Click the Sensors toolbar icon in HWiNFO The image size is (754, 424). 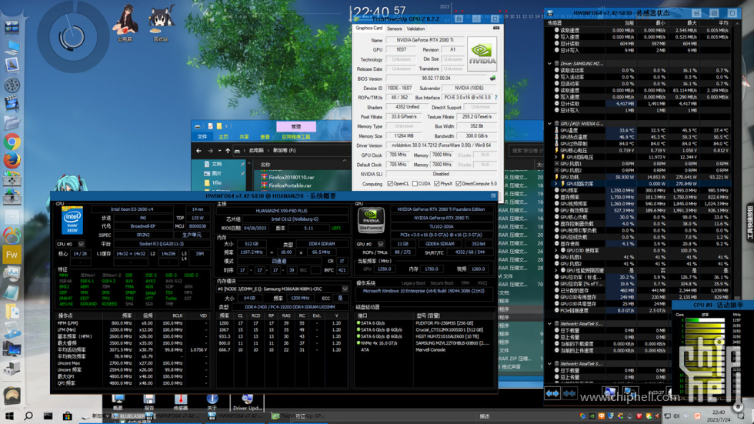[x=180, y=402]
